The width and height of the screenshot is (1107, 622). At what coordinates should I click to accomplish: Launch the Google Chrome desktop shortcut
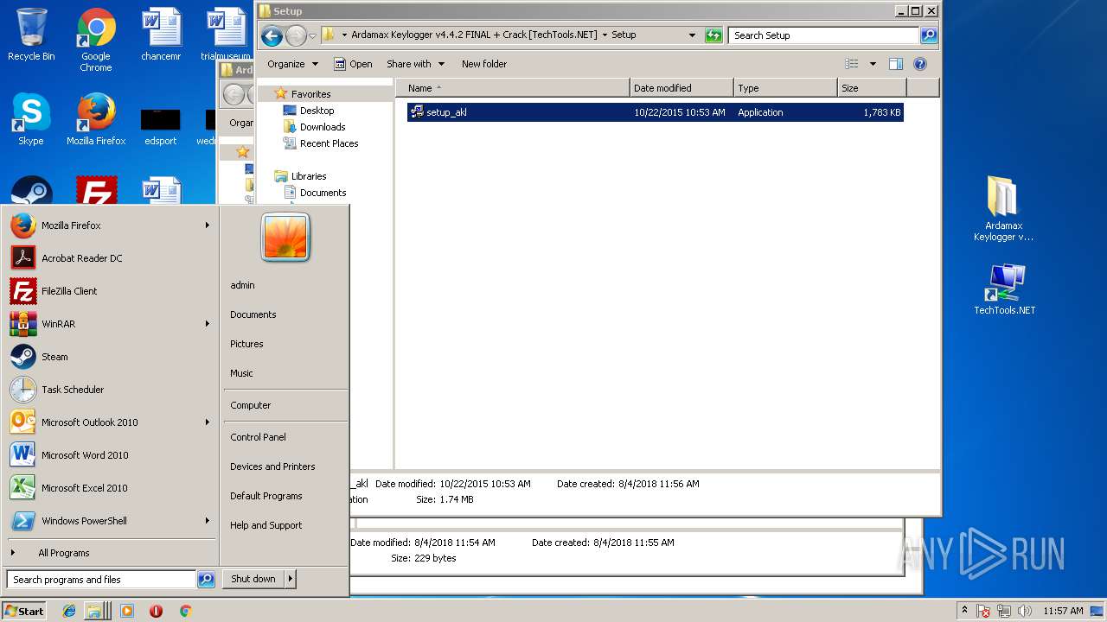point(96,40)
